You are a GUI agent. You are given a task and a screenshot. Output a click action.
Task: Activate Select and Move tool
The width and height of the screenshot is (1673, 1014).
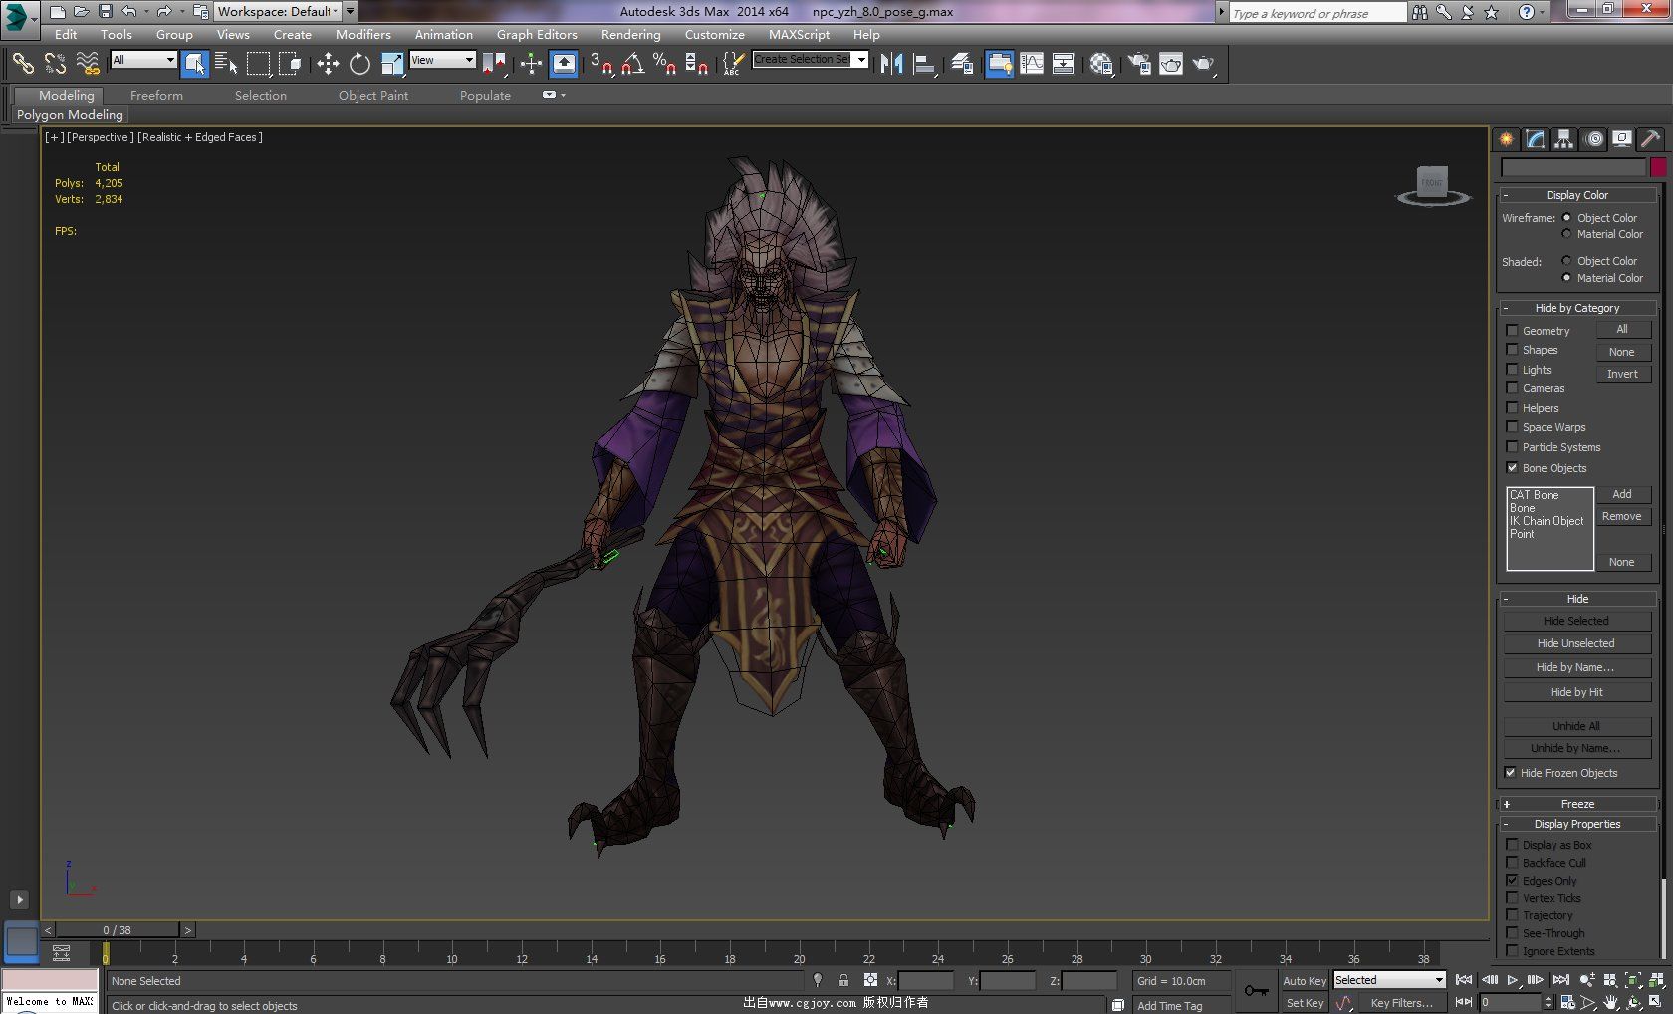pos(328,64)
